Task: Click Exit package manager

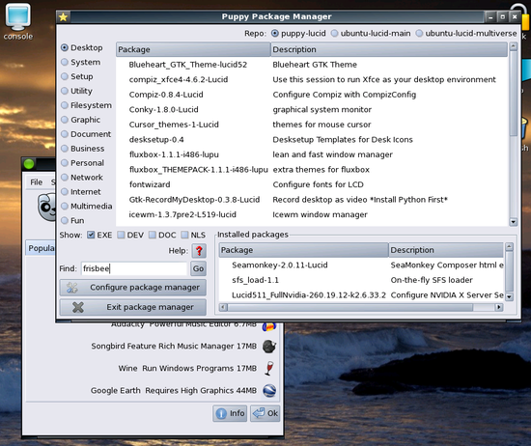Action: (133, 307)
